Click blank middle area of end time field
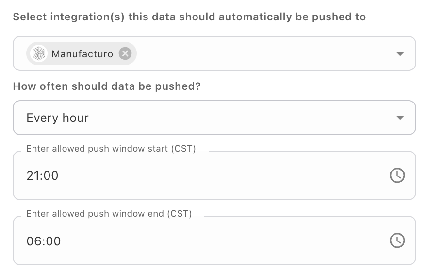Screen dimensions: 426x274 [x=218, y=241]
